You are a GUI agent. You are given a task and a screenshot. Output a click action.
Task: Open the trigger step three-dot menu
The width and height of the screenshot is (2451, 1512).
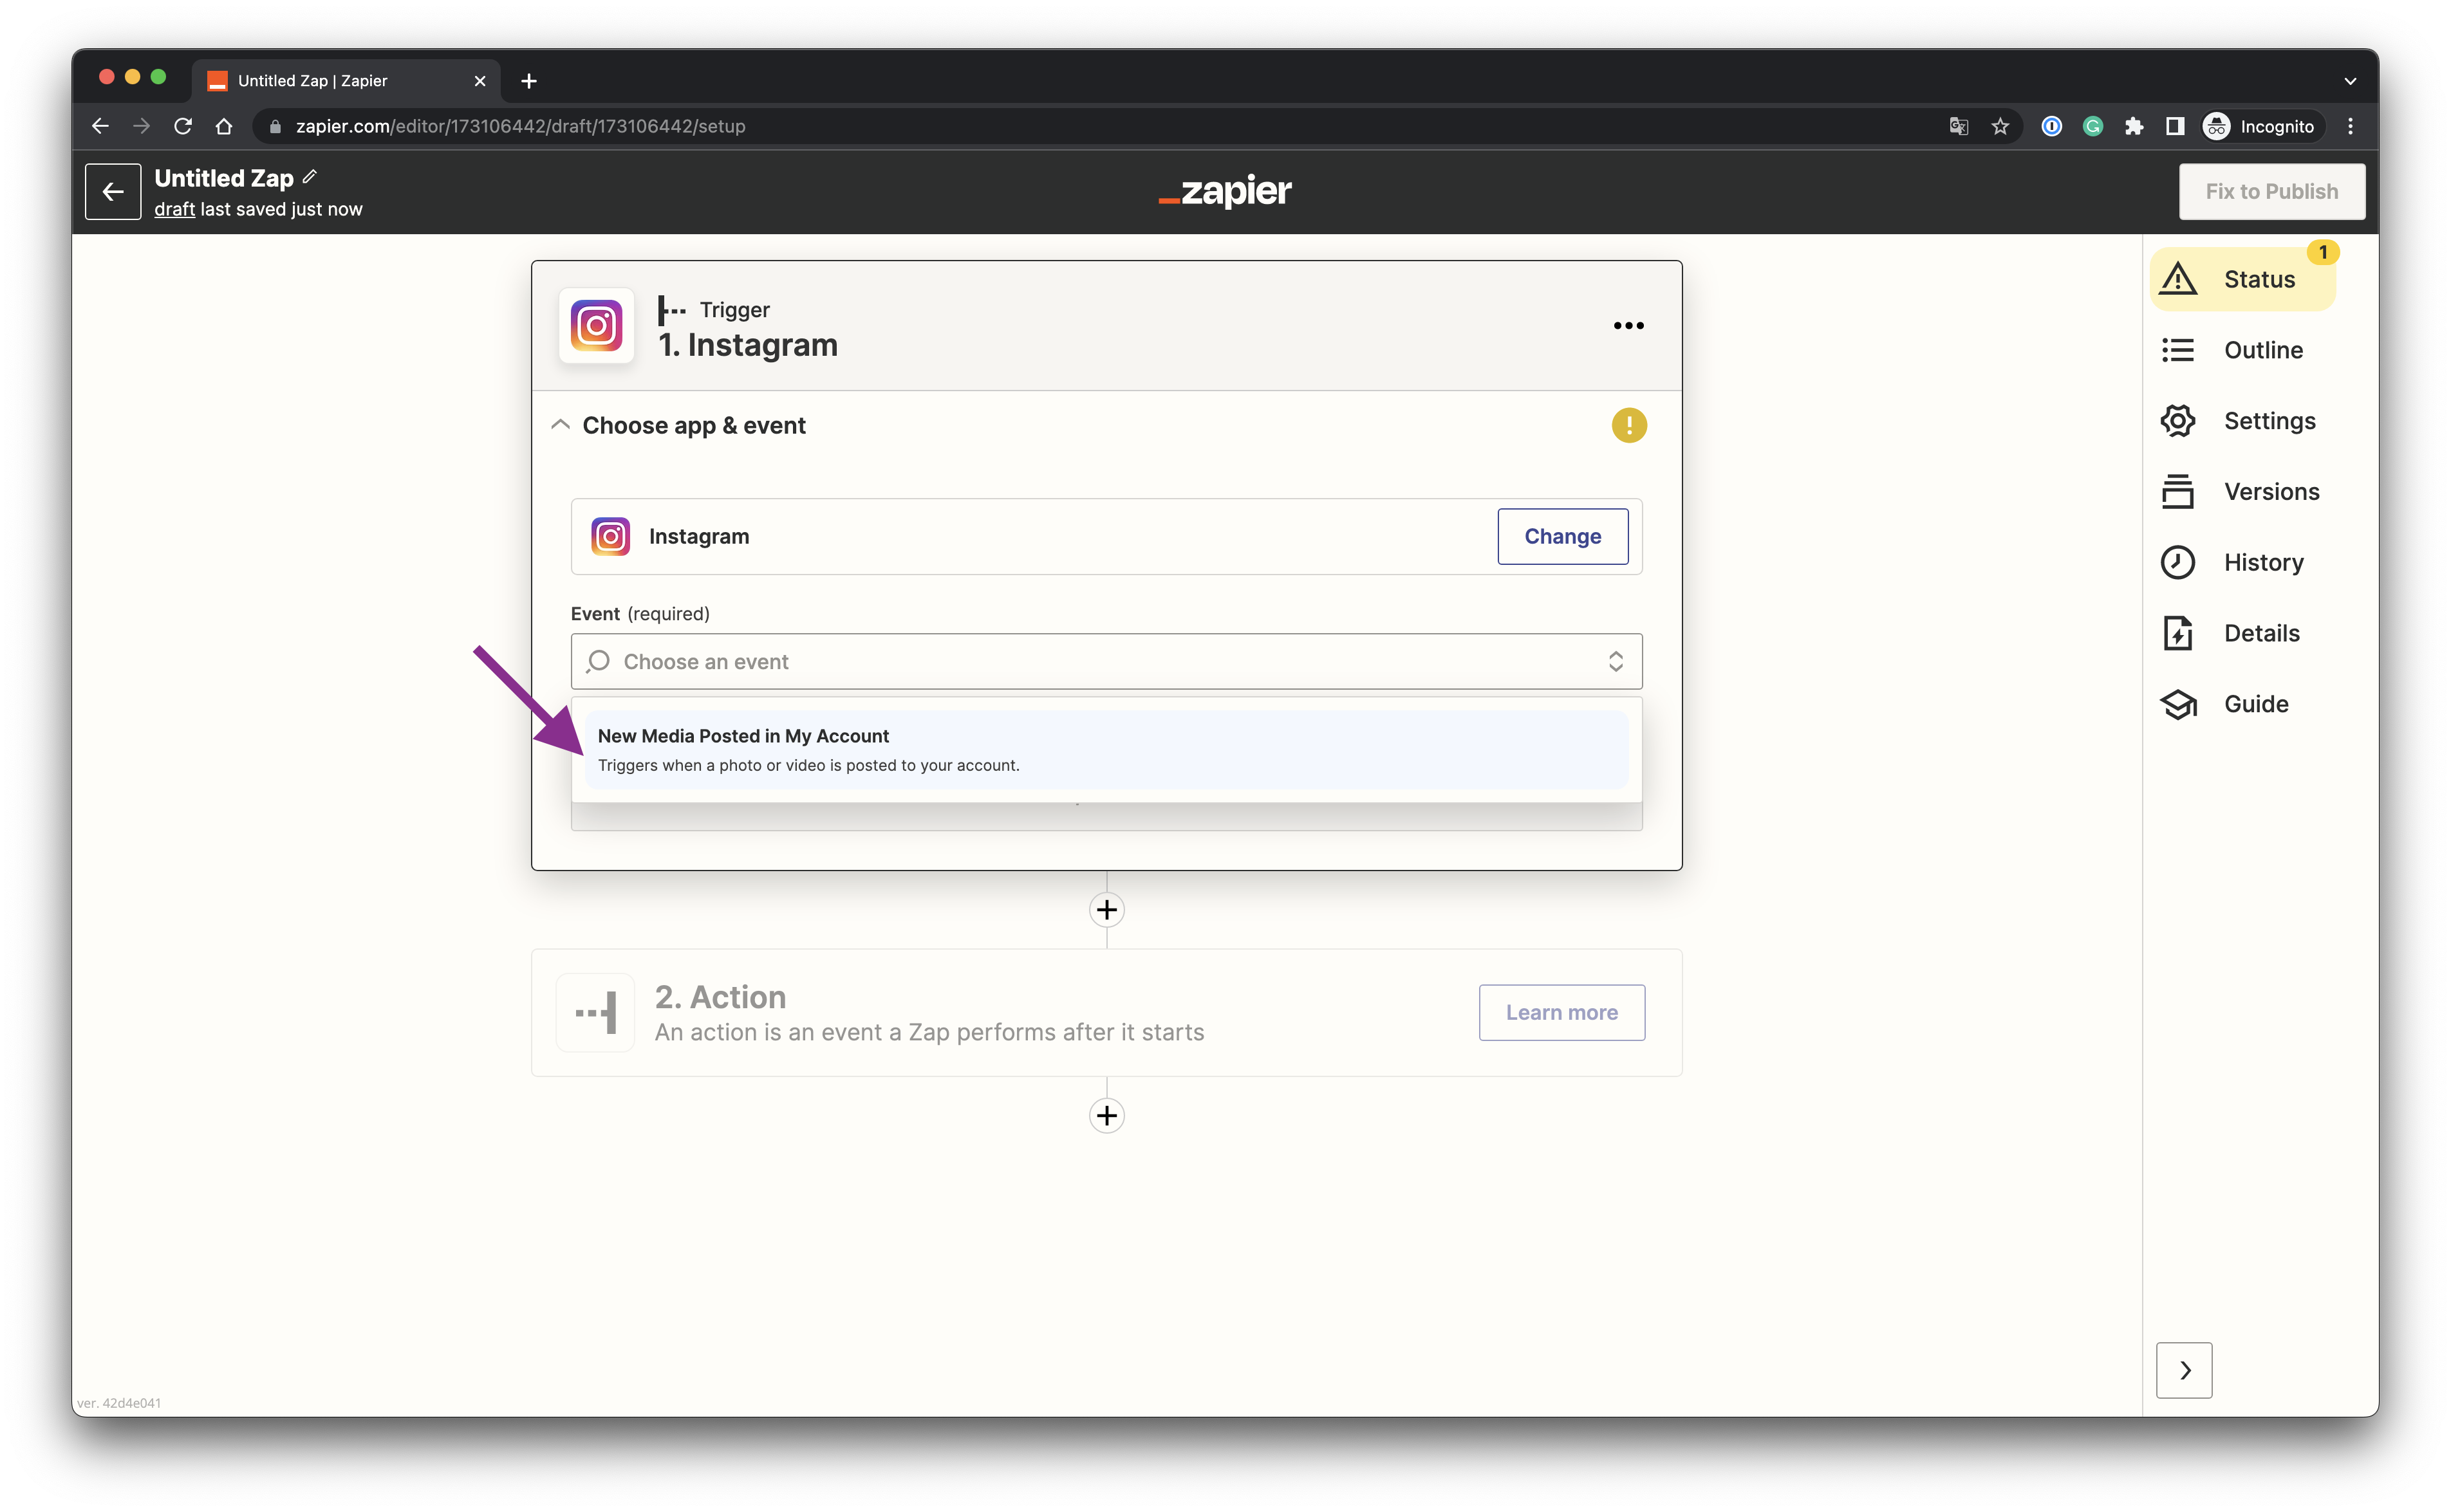pyautogui.click(x=1628, y=326)
